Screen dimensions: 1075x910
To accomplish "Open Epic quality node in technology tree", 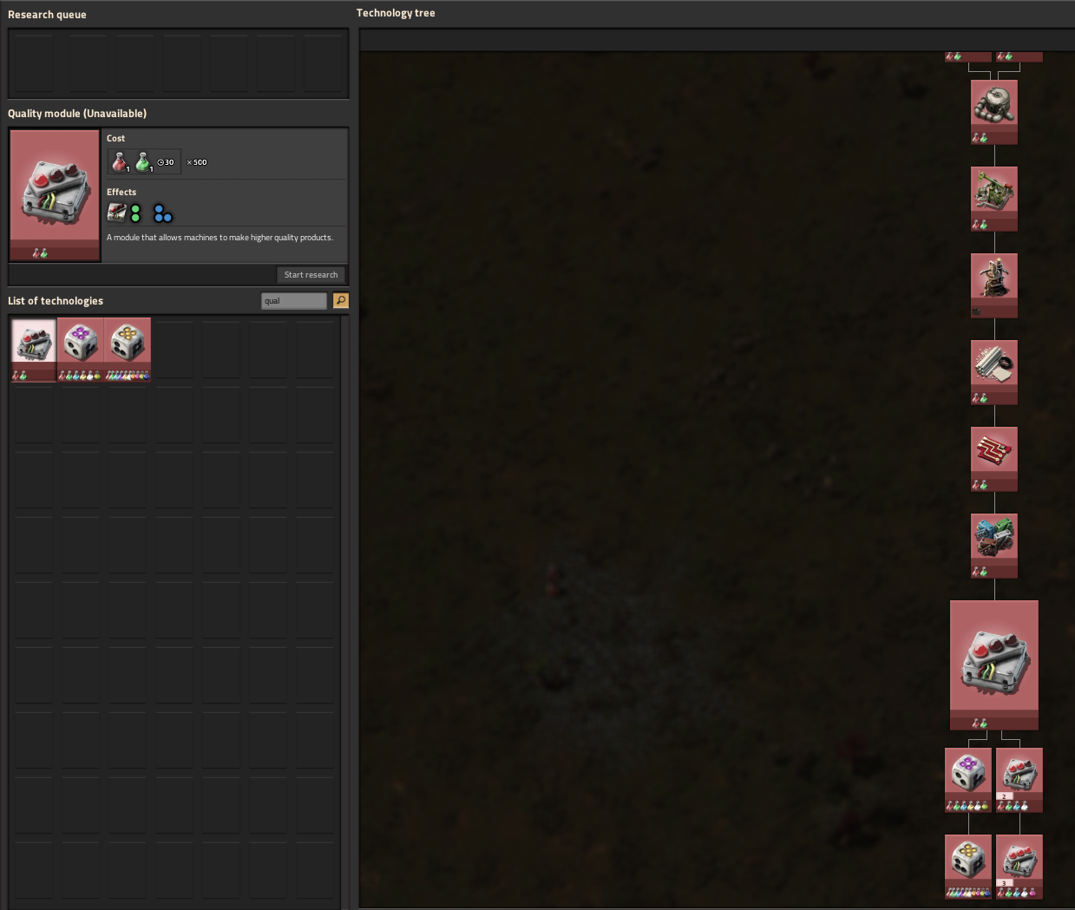I will coord(968,780).
